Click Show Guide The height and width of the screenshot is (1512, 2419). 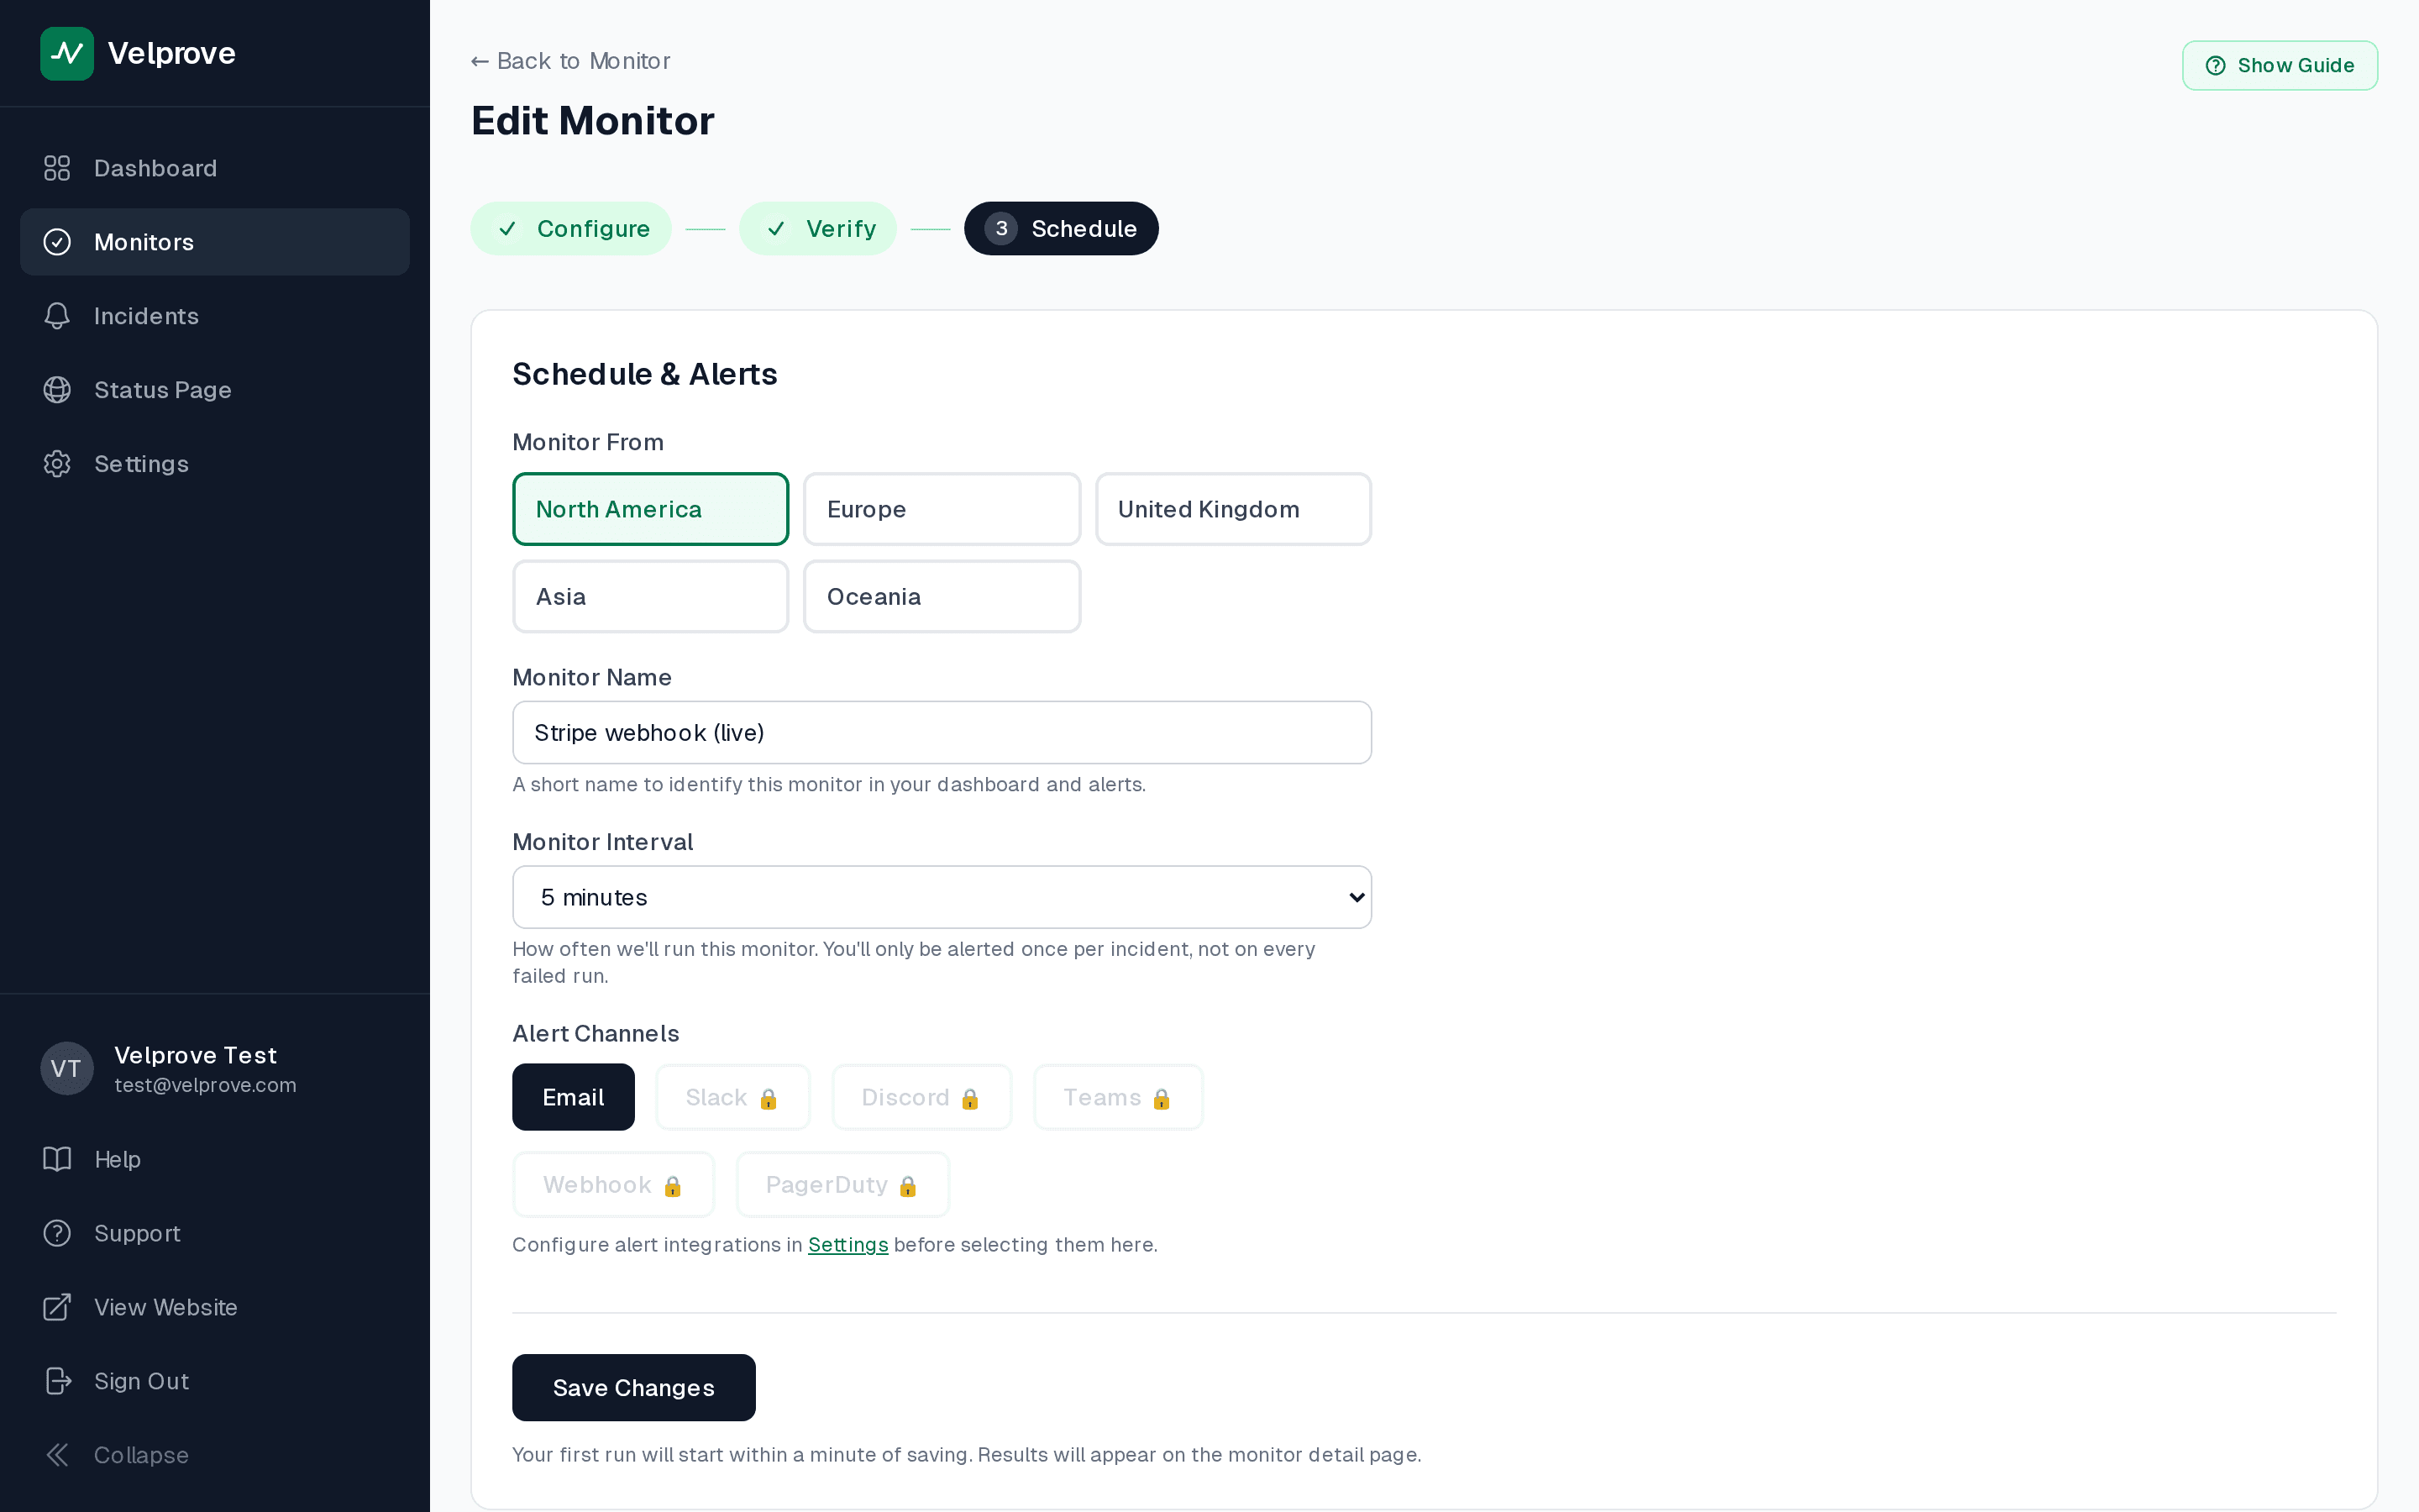(2279, 65)
